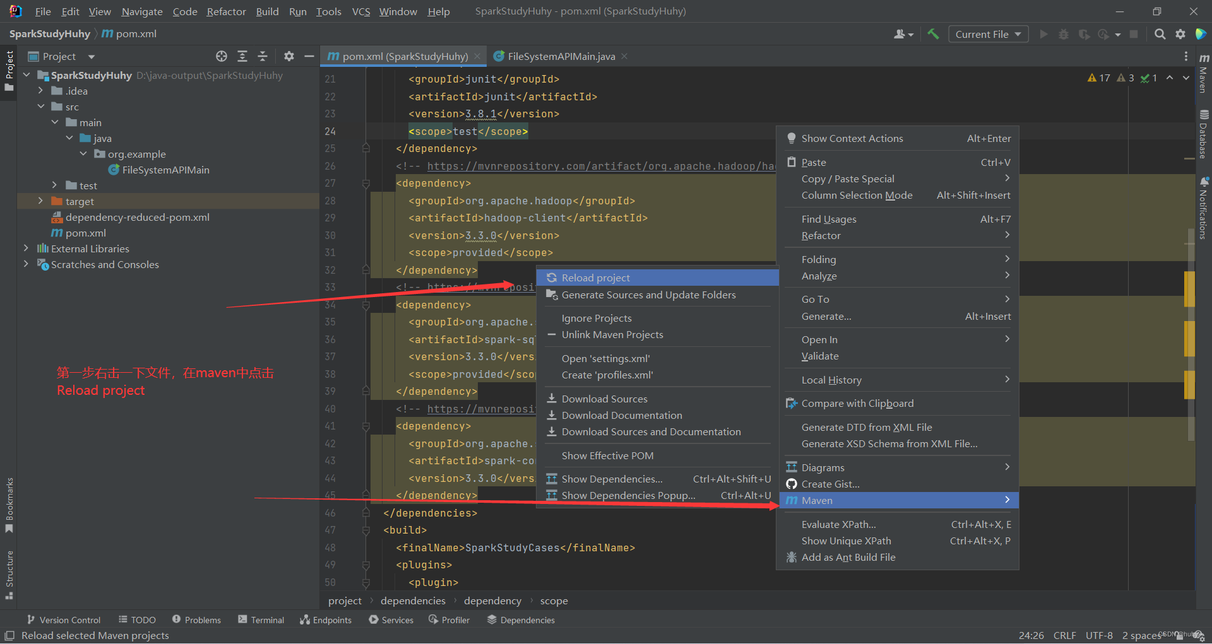Go to previous highlighted error arrow
This screenshot has height=644, width=1212.
[1170, 78]
